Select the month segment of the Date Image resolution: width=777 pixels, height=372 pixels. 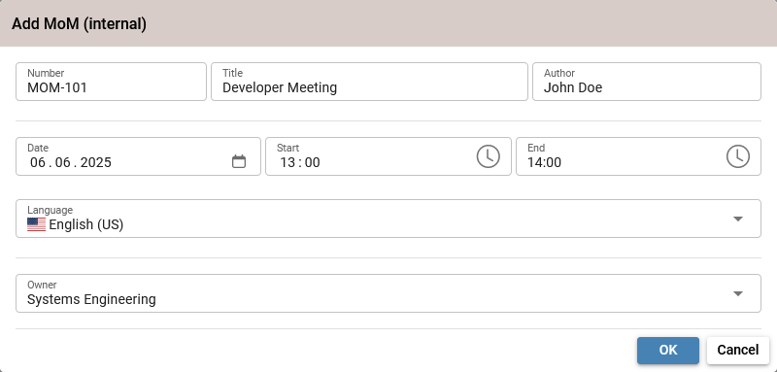point(63,162)
